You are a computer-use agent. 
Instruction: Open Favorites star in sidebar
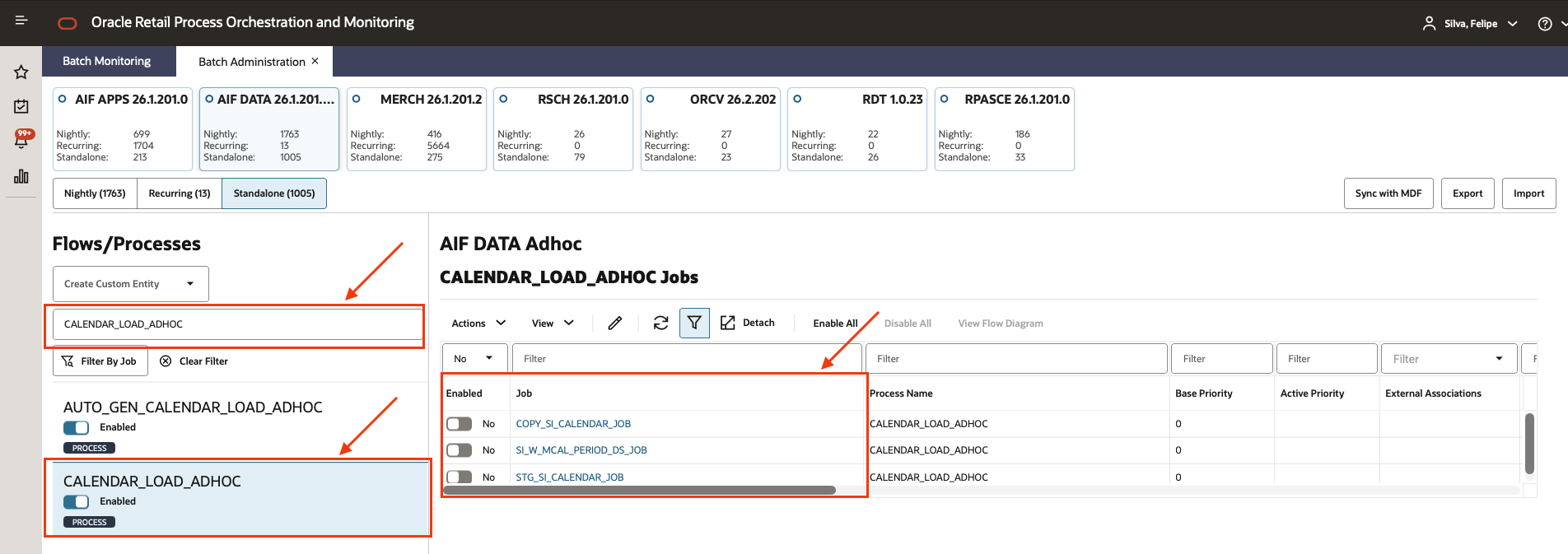click(21, 72)
